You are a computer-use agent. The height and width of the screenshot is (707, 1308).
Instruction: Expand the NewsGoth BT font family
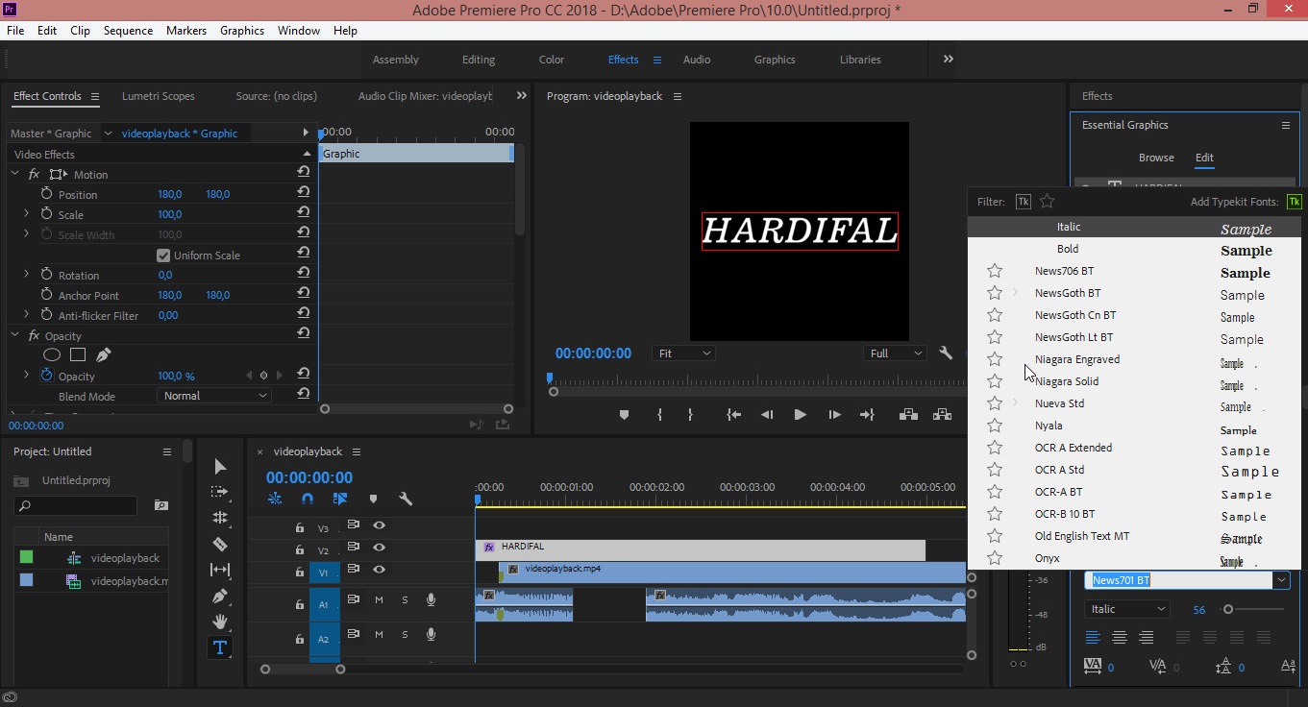pos(1015,293)
